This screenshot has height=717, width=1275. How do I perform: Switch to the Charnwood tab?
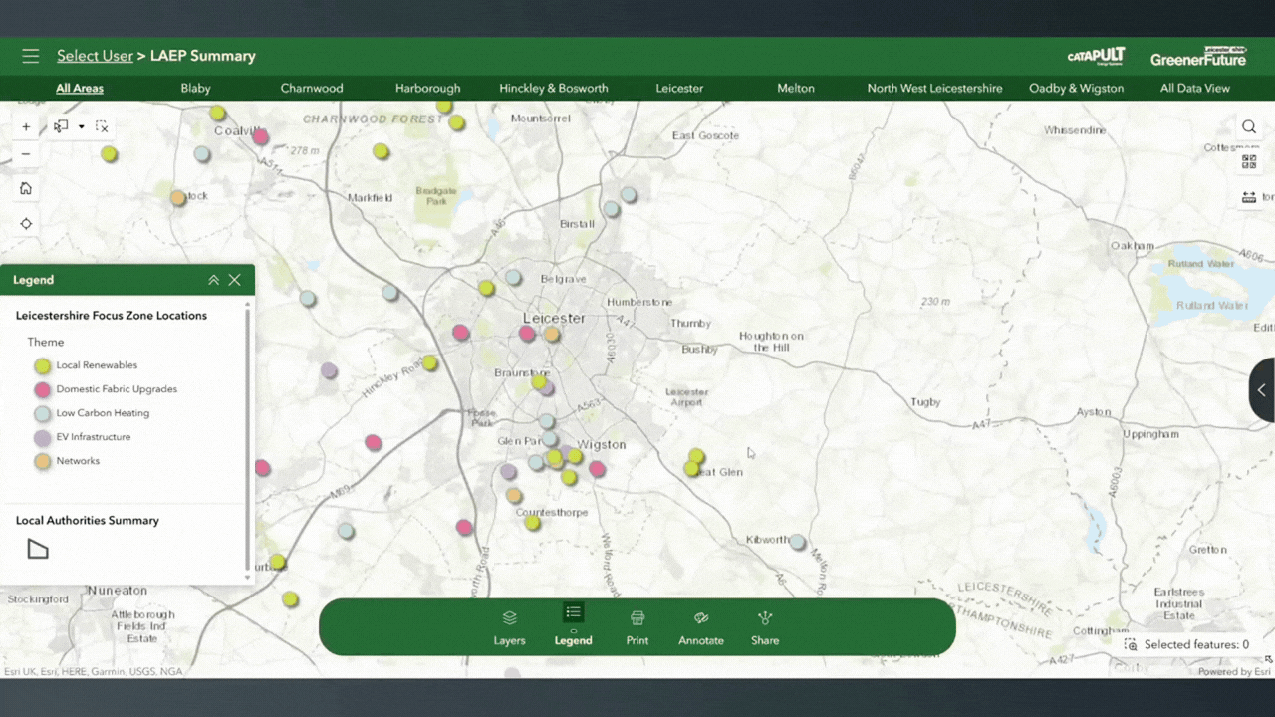[312, 88]
